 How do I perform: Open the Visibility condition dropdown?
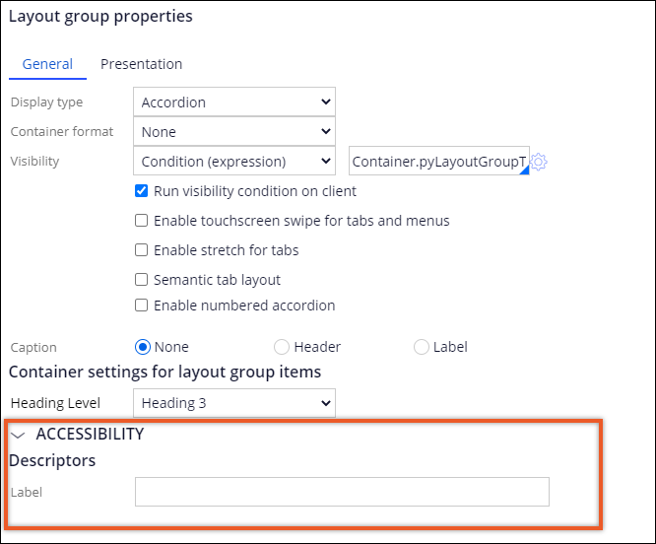pos(233,162)
